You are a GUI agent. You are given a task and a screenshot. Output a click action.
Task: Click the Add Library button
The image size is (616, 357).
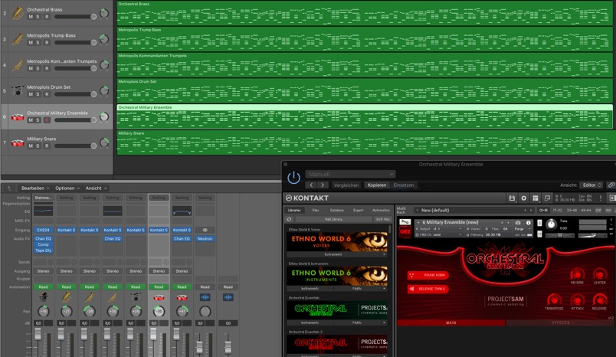(x=333, y=219)
